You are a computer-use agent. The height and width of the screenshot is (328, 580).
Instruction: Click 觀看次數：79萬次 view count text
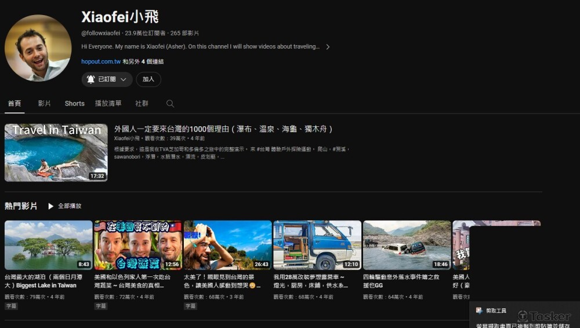26,297
